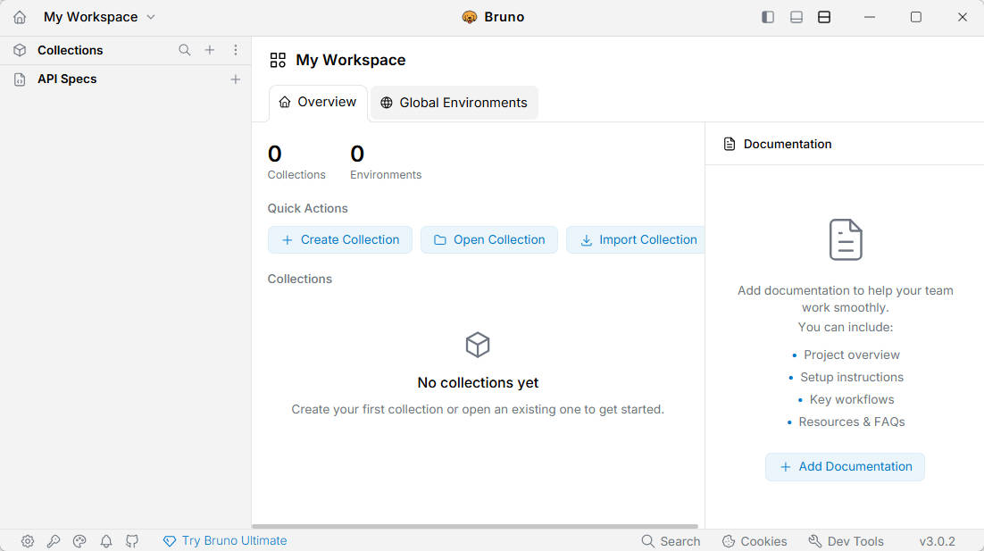Screen dimensions: 984x551
Task: Click the 0 Collections counter
Action: click(296, 162)
